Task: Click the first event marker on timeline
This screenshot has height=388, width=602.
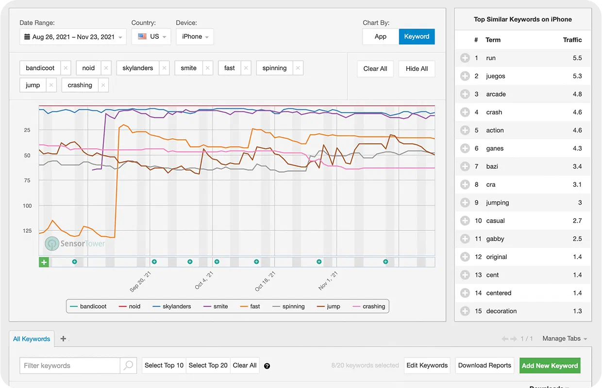Action: point(75,262)
